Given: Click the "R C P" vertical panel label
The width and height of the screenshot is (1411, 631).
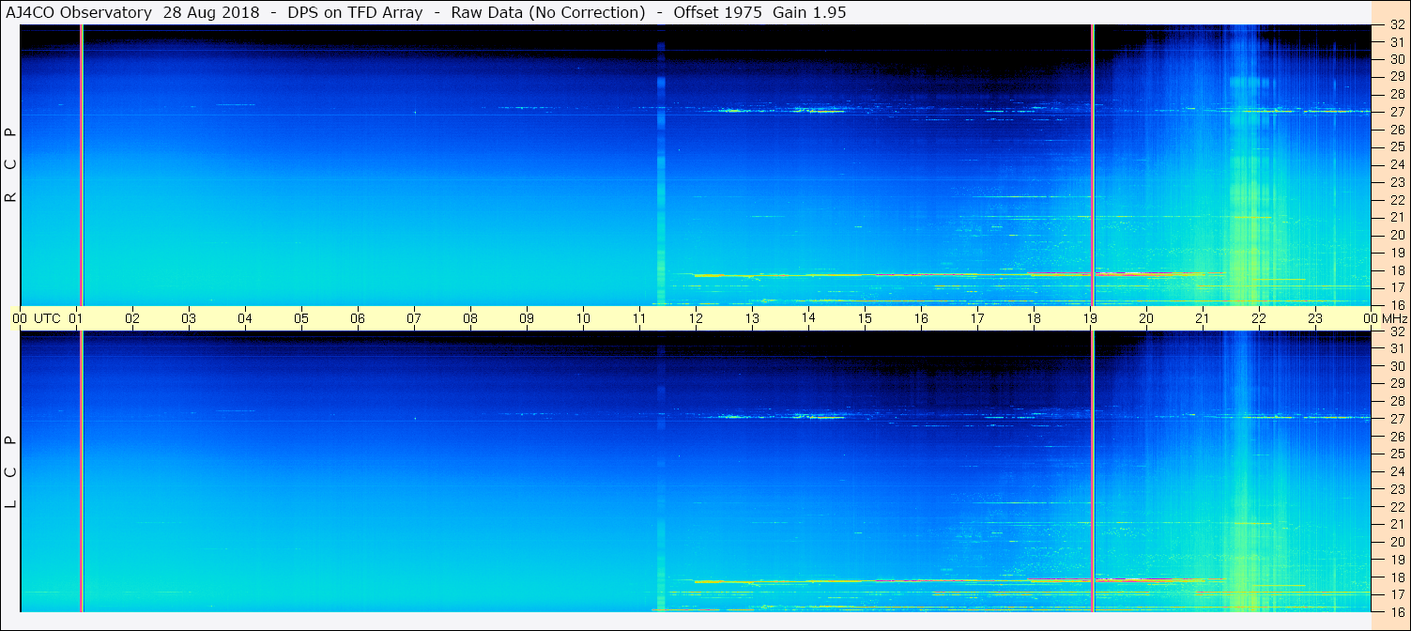Looking at the screenshot, I should [11, 164].
